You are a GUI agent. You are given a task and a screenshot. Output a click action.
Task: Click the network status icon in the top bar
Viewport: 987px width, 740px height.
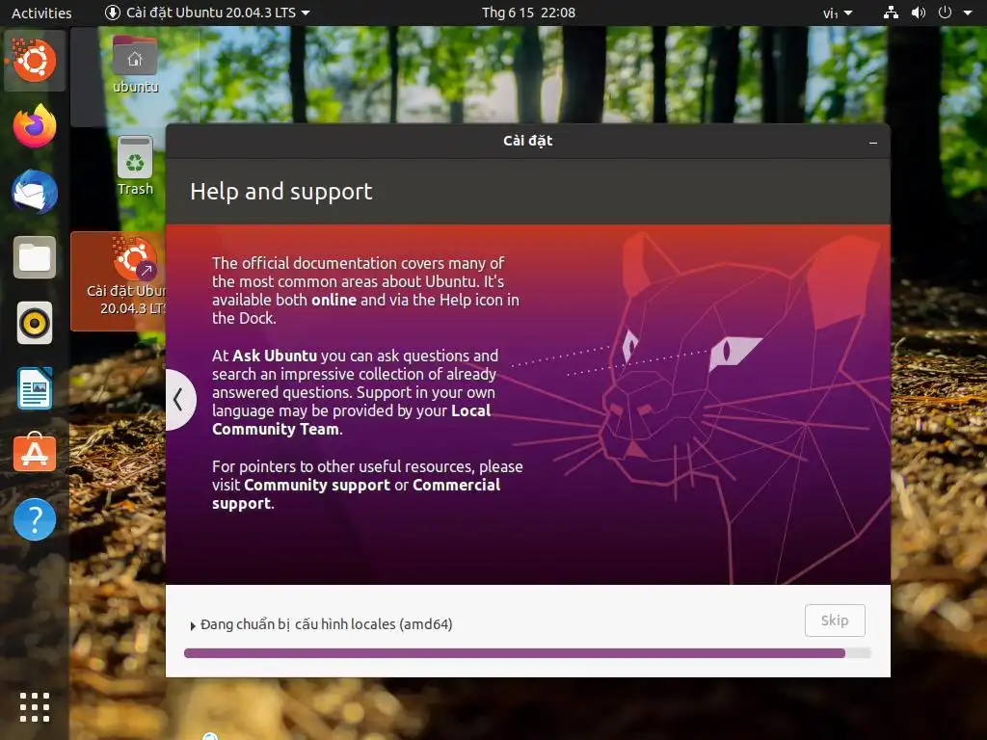891,13
